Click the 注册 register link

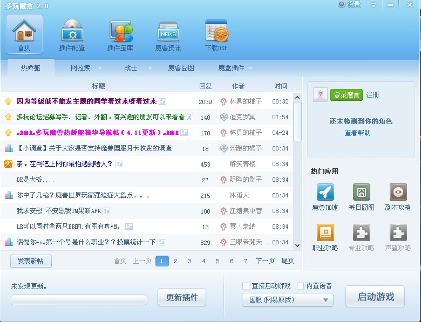point(372,95)
